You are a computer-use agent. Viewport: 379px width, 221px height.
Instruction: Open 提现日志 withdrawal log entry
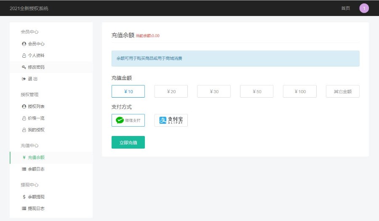click(36, 208)
